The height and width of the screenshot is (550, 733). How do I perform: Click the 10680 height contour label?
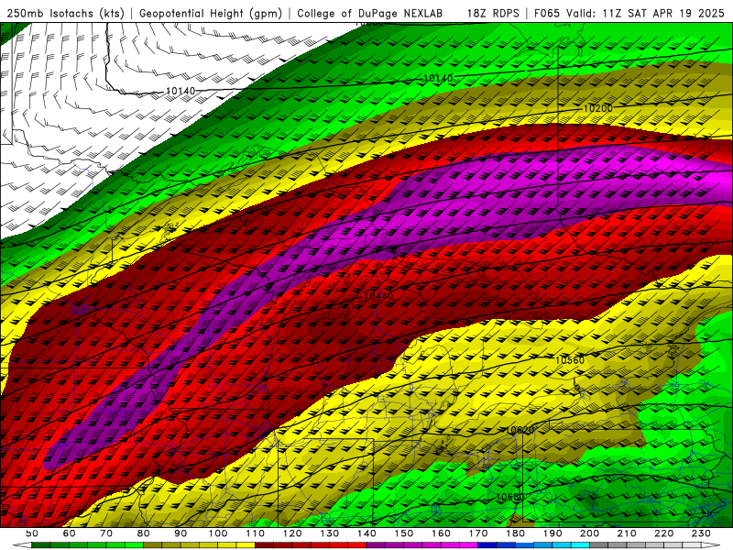pos(509,497)
